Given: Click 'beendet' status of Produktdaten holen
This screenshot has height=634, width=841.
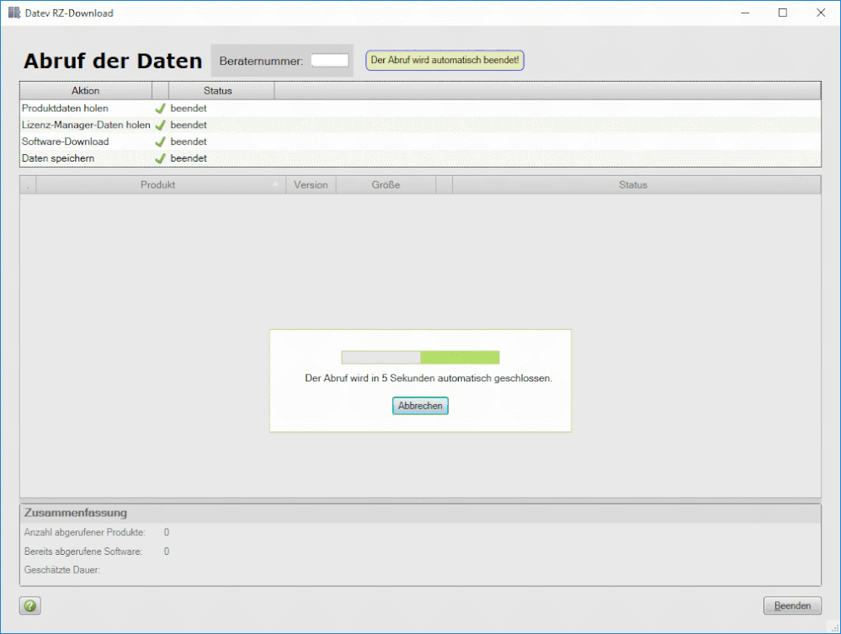Looking at the screenshot, I should 189,109.
